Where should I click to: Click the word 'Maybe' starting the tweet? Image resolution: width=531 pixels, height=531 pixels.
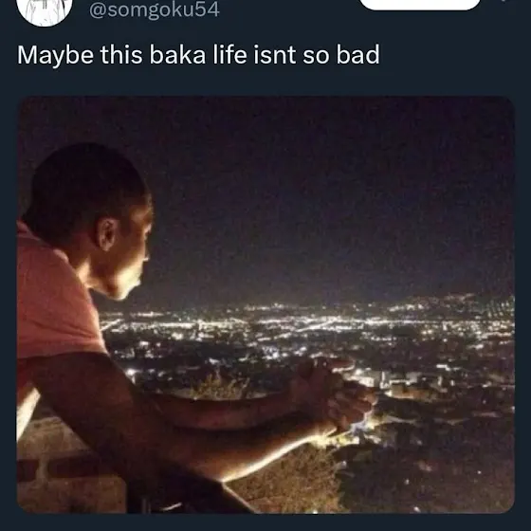56,56
